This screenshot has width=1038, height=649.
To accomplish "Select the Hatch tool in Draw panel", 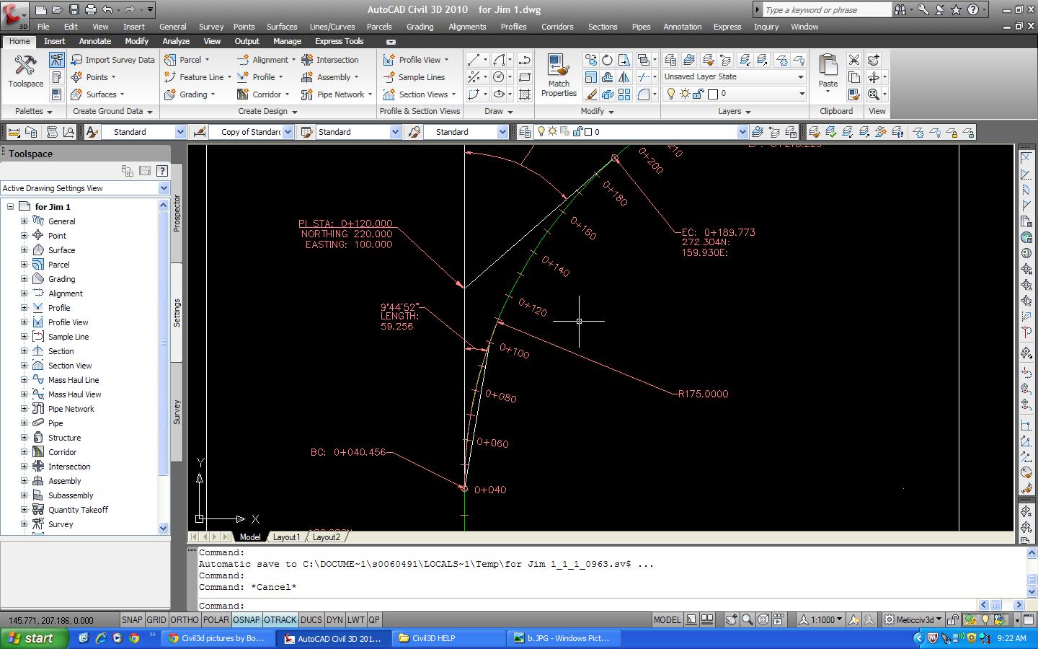I will [x=525, y=94].
